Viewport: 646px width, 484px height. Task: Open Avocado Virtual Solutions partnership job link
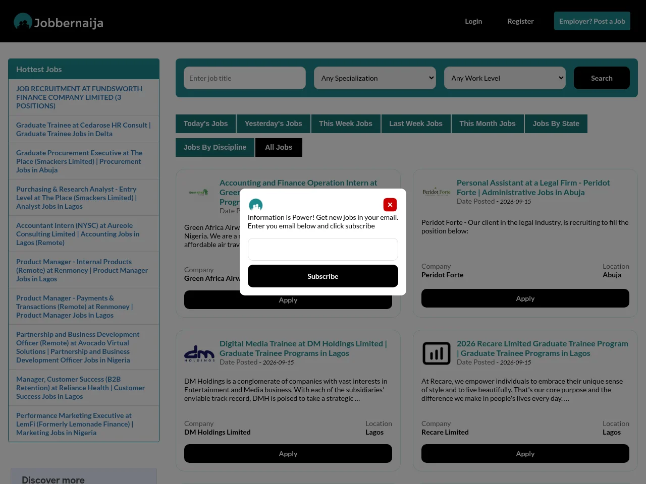78,347
